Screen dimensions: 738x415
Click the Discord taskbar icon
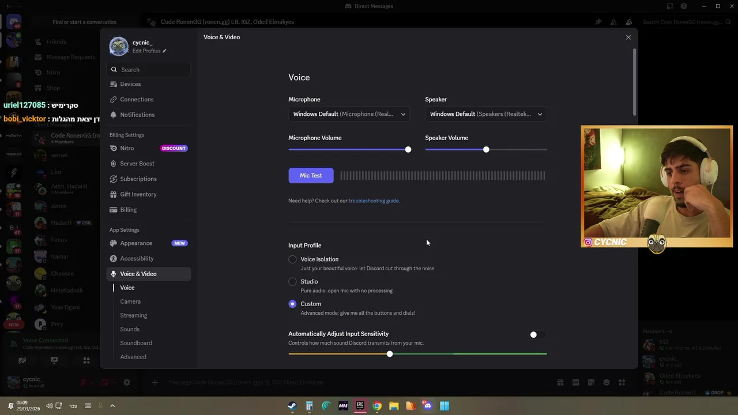pyautogui.click(x=427, y=406)
